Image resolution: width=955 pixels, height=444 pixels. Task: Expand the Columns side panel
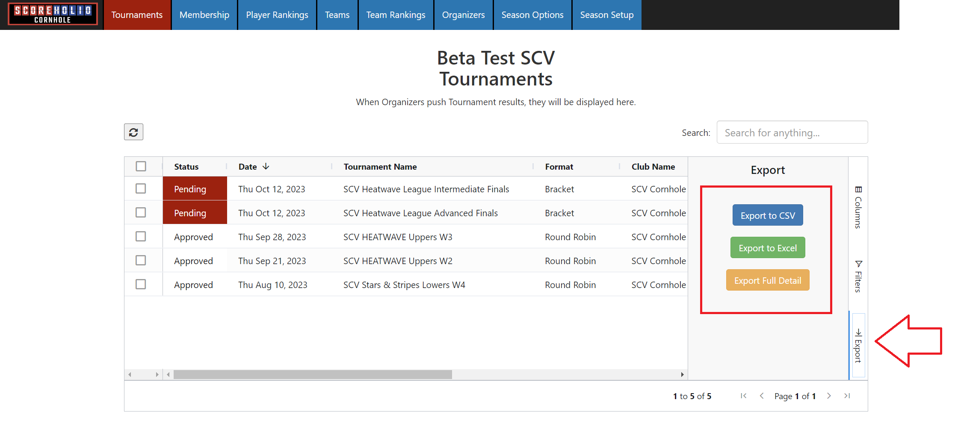[858, 208]
